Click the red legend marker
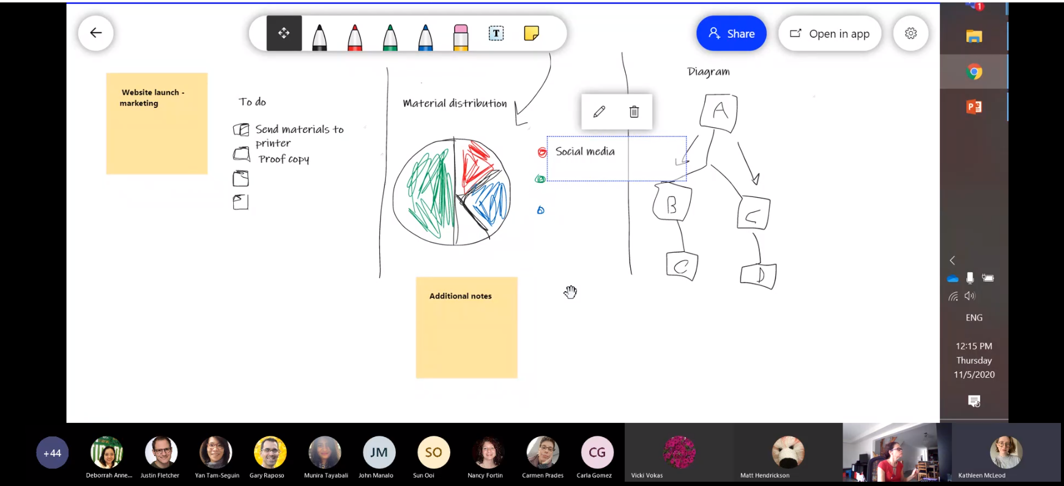 coord(542,152)
